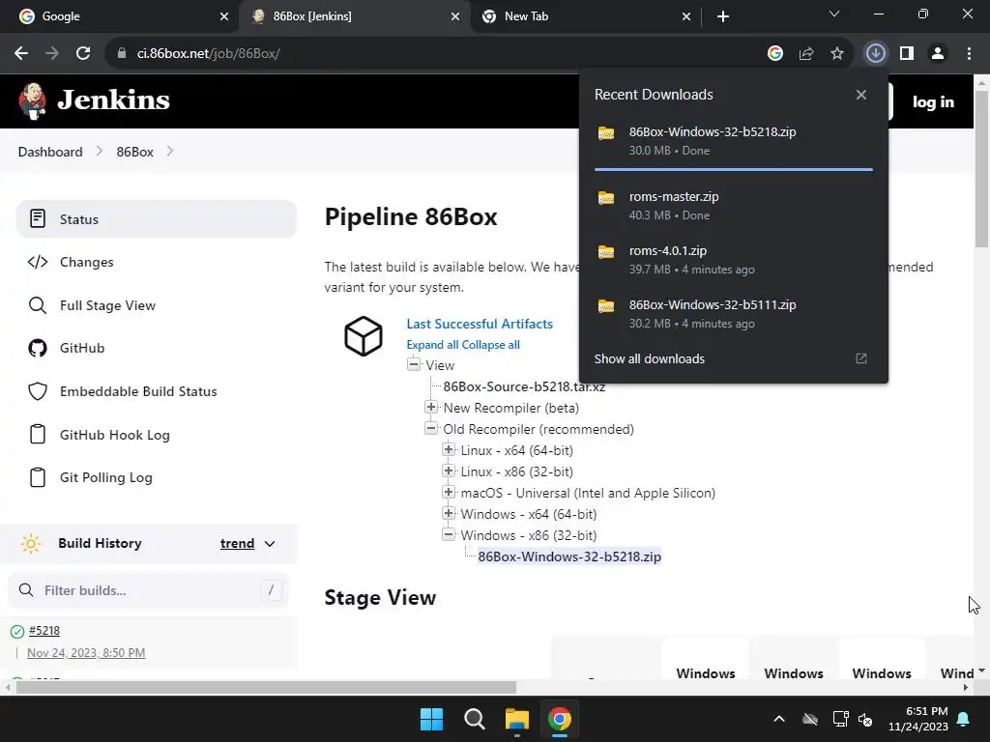990x742 pixels.
Task: Click the Embeddable Build Status shield icon
Action: pyautogui.click(x=38, y=391)
